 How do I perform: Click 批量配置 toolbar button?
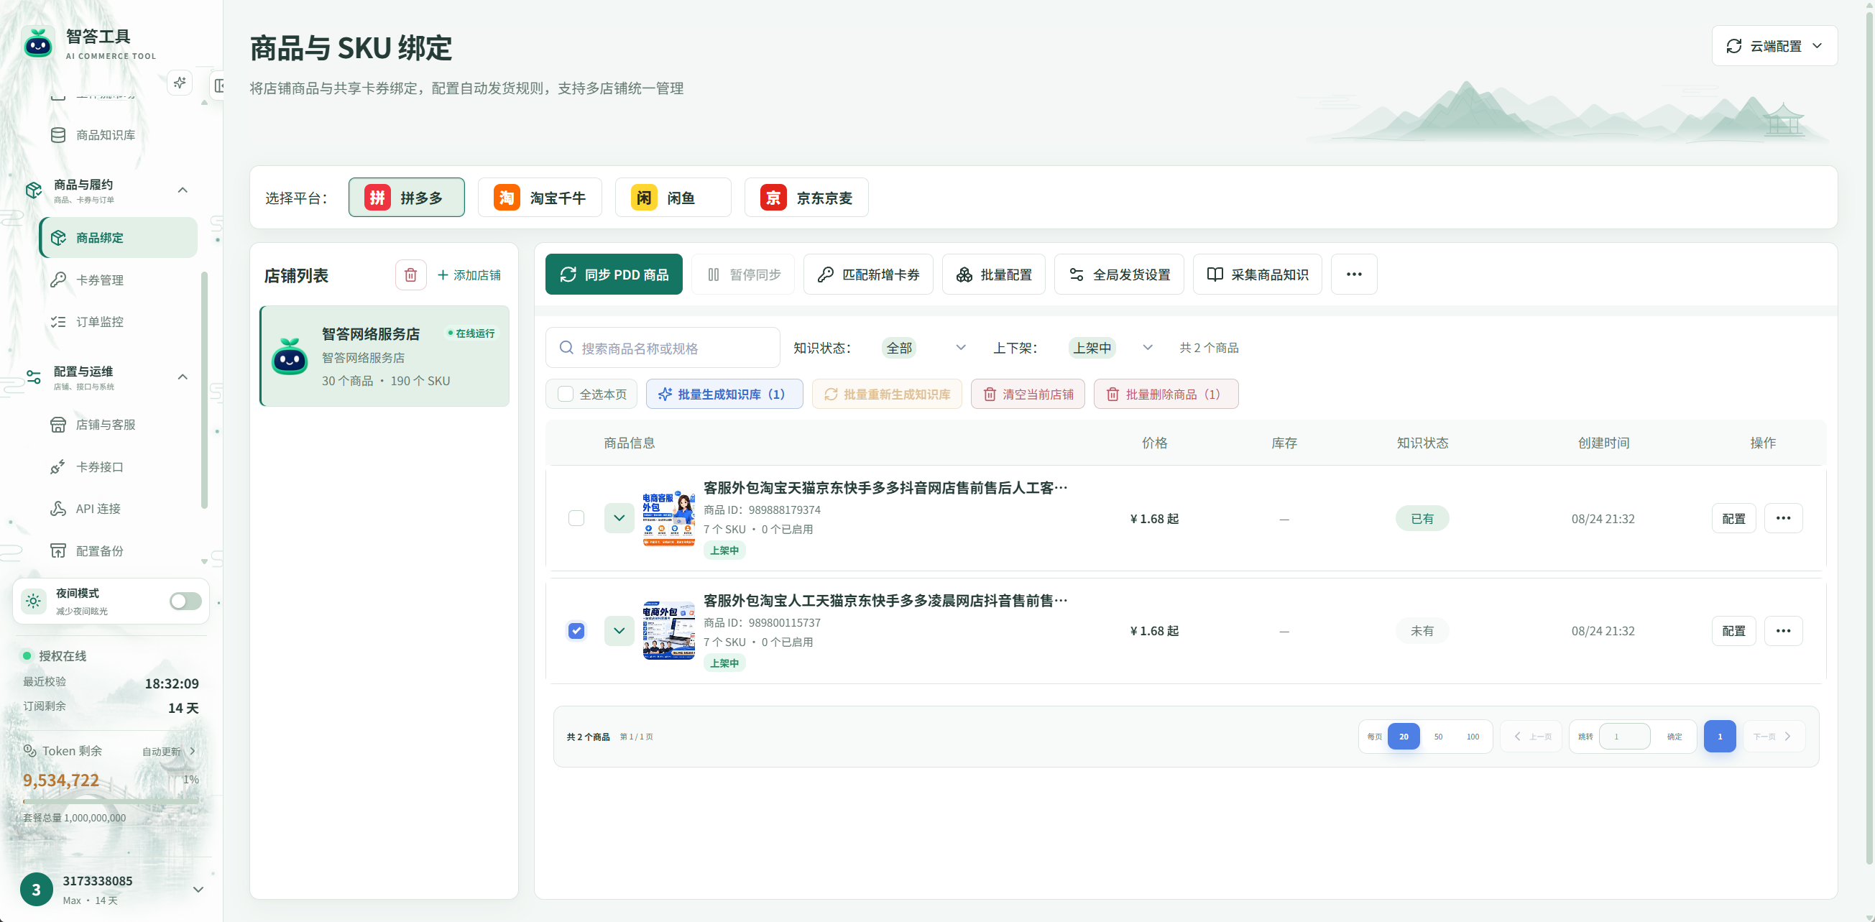pyautogui.click(x=993, y=275)
